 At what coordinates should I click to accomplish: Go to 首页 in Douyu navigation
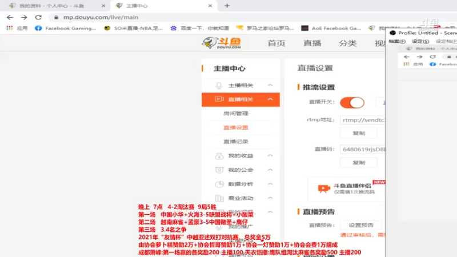pos(276,43)
